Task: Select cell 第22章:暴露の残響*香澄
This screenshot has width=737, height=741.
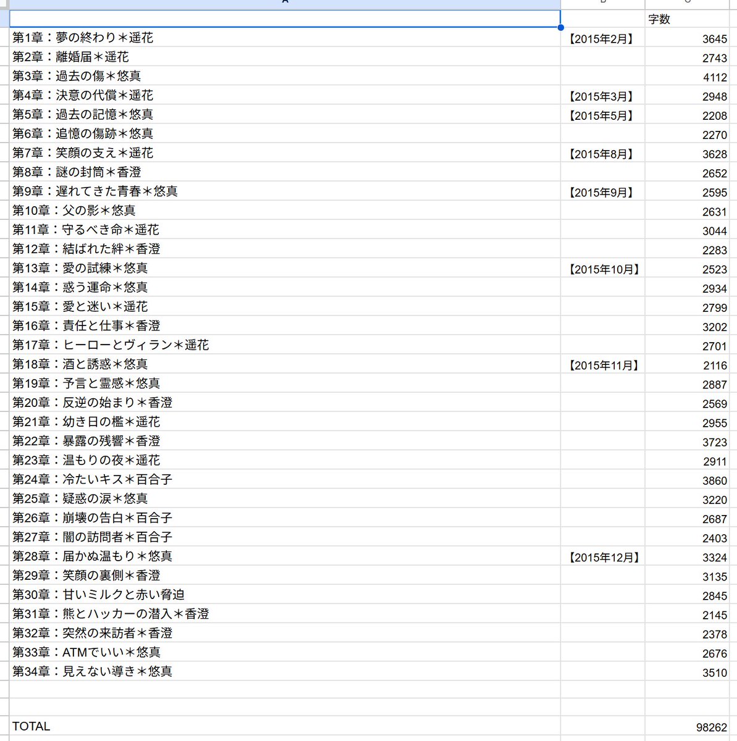Action: [285, 440]
